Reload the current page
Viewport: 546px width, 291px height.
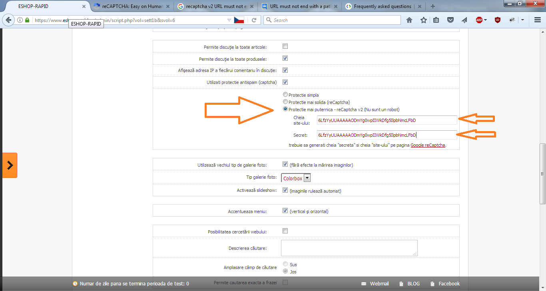(x=254, y=20)
